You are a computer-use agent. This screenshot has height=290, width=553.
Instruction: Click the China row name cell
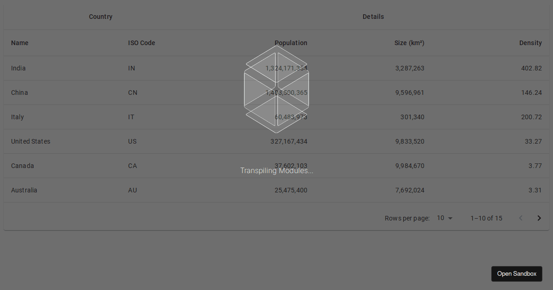point(19,93)
